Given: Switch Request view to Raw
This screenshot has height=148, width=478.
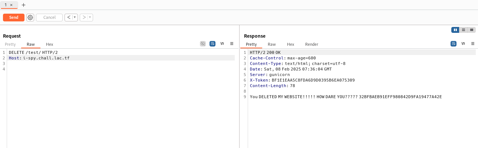Looking at the screenshot, I should (x=31, y=44).
